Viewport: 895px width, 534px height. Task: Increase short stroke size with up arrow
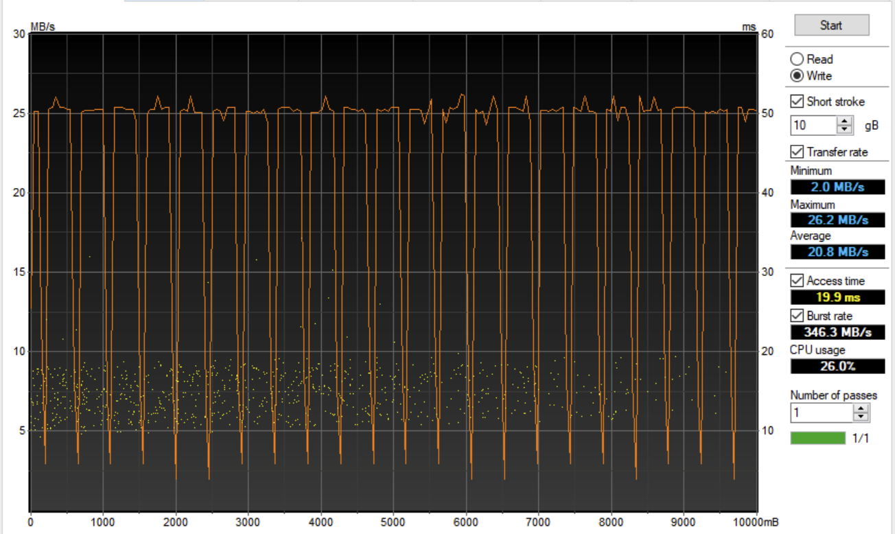(845, 121)
